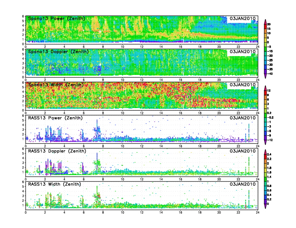Click hour tick 24 below Spano13 Doppler panel
Image resolution: width=296 pixels, height=228 pixels.
pos(258,80)
